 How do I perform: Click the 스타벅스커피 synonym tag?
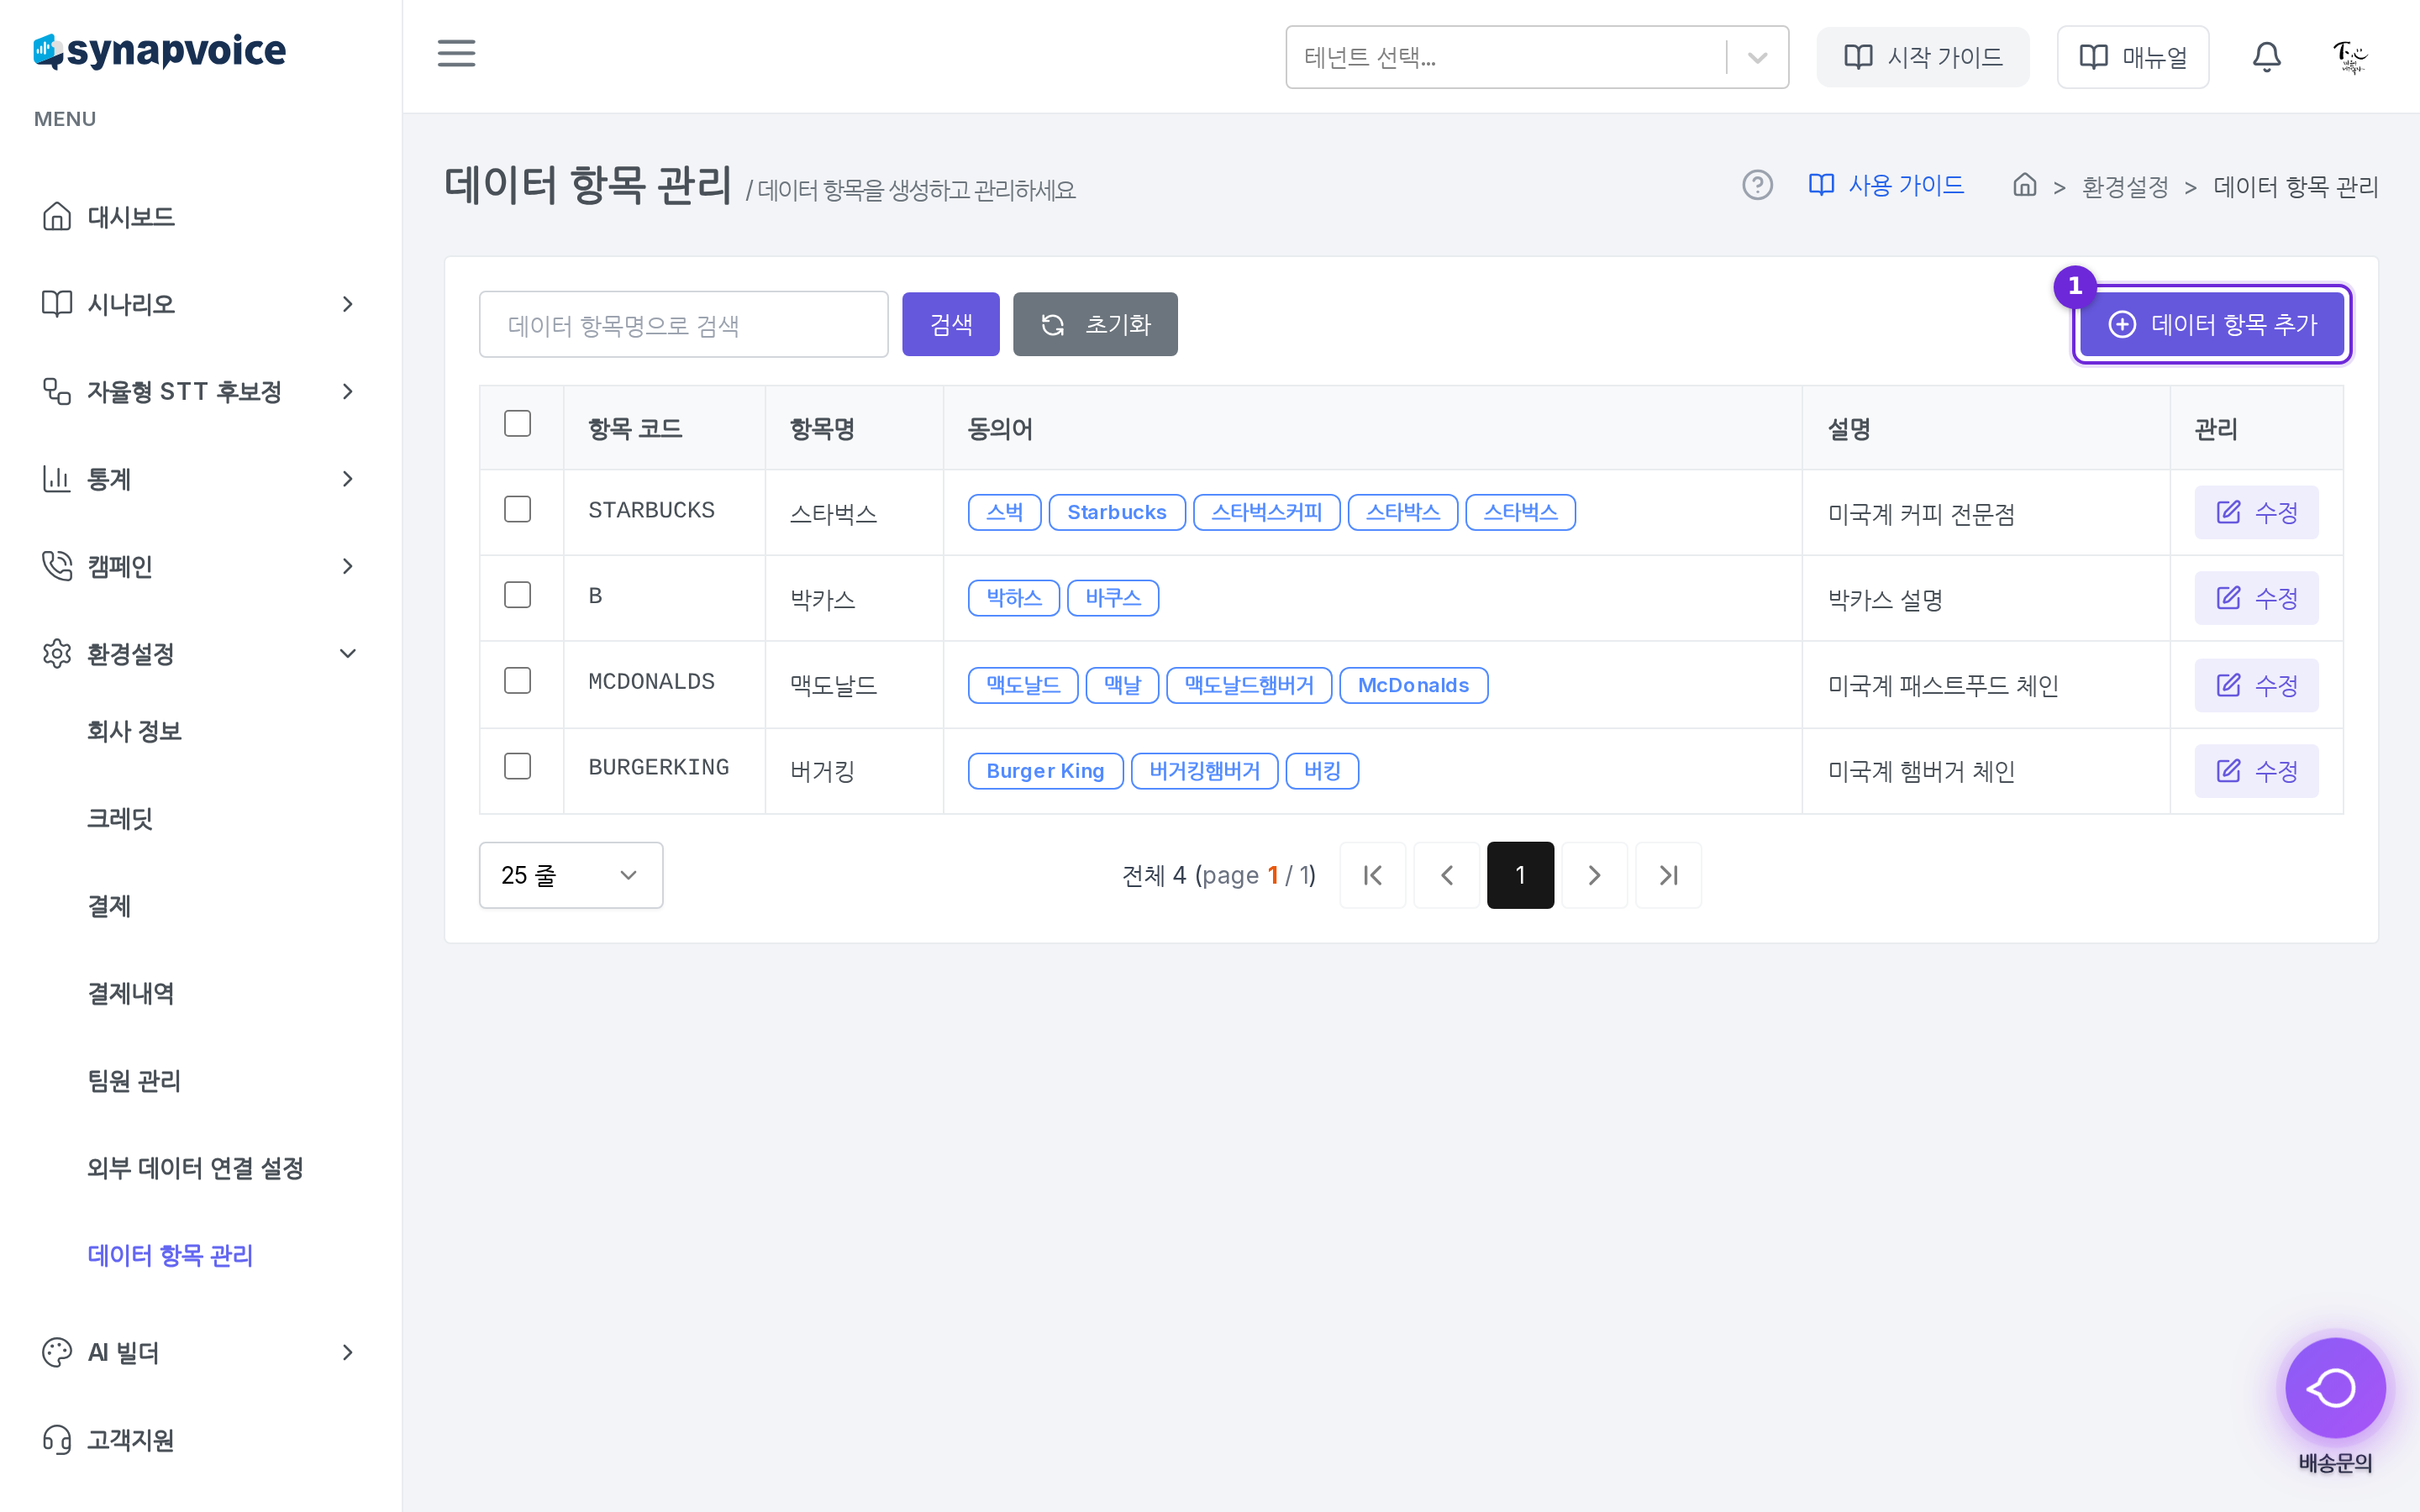coord(1266,512)
